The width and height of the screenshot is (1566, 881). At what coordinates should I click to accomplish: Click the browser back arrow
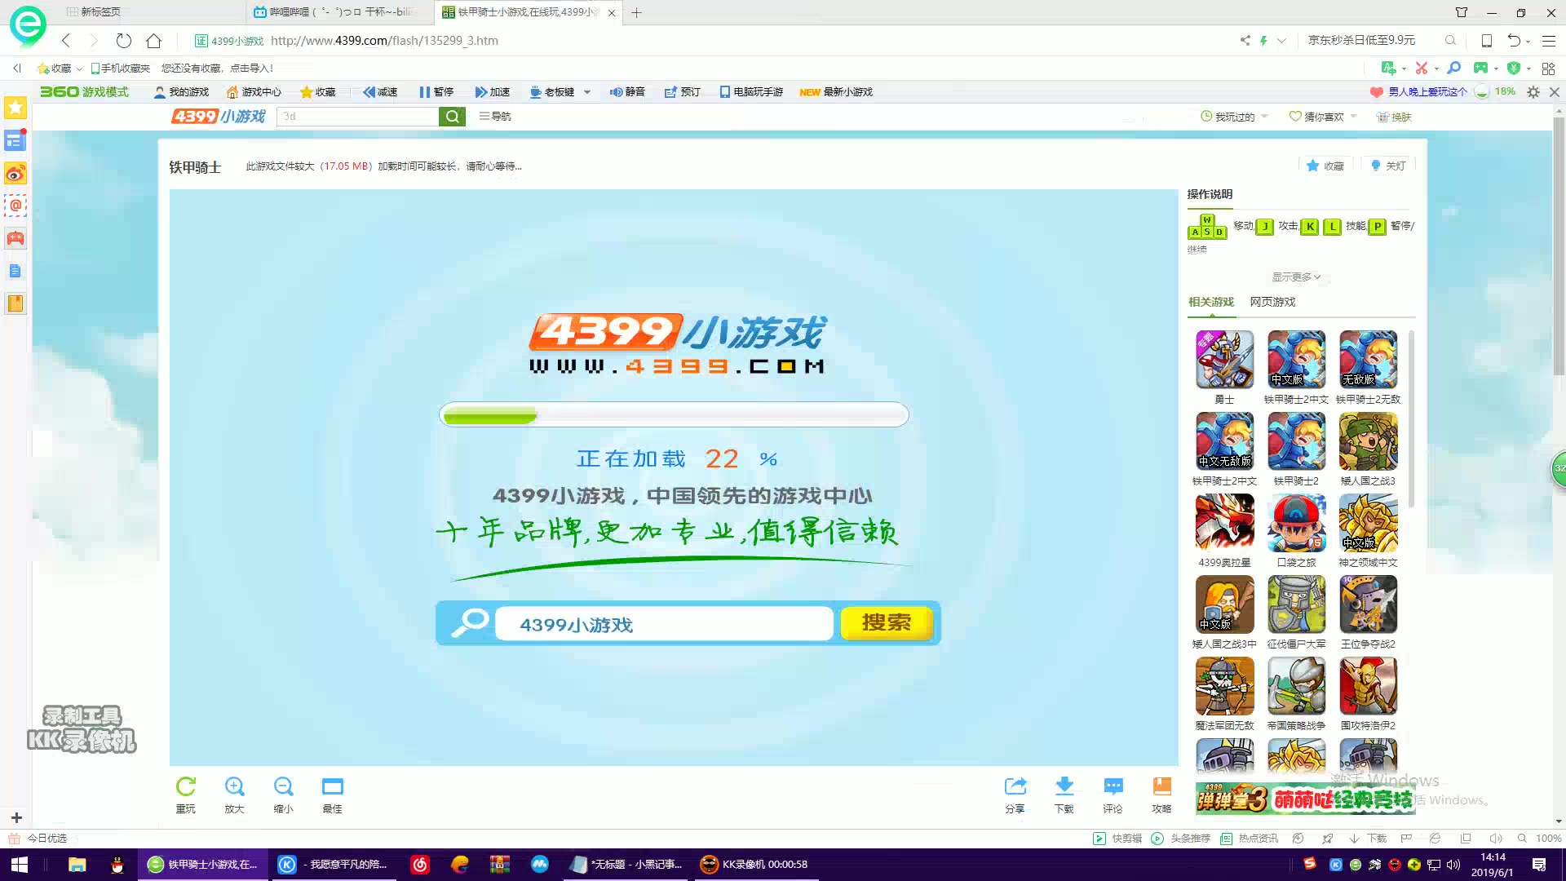tap(66, 41)
